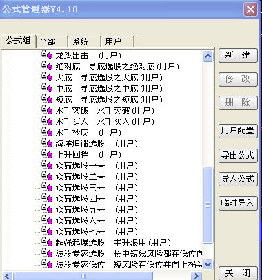Viewport: 262px width, 280px height.
Task: Click the formula icon beside 众赢选股四号
Action: click(47, 198)
